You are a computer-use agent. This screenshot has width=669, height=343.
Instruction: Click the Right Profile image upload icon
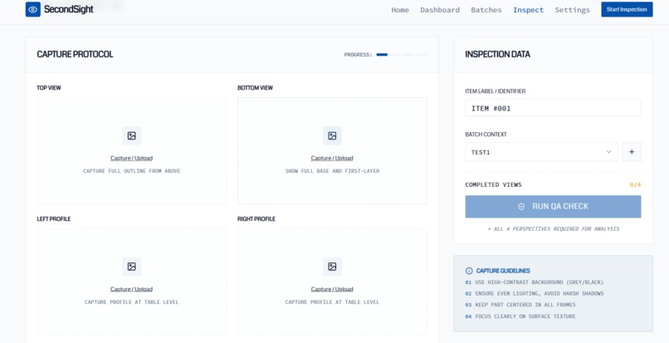(x=332, y=267)
